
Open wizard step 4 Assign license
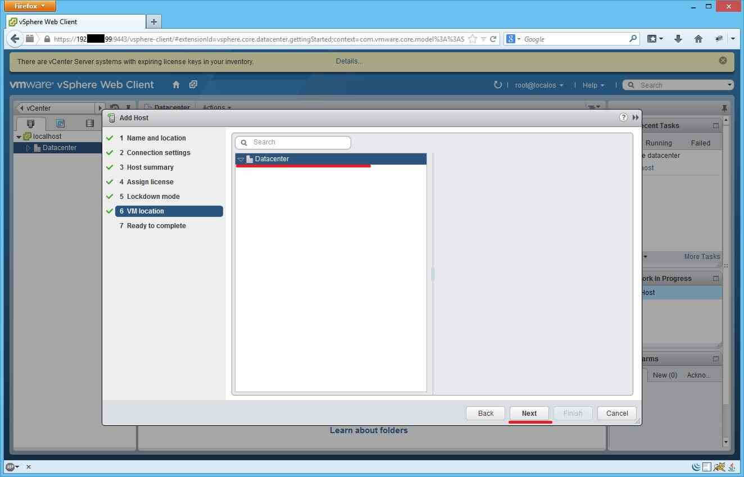click(x=150, y=182)
